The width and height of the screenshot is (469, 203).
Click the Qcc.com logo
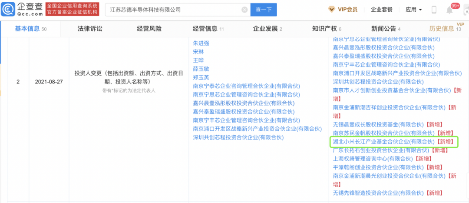(22, 9)
